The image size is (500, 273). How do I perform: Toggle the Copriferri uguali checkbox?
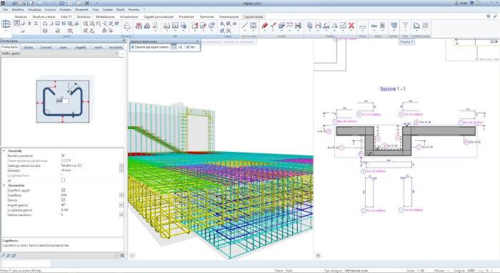coord(63,190)
